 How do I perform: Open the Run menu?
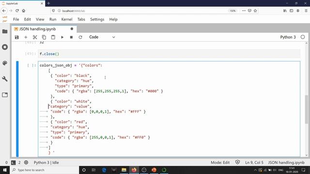pyautogui.click(x=53, y=19)
